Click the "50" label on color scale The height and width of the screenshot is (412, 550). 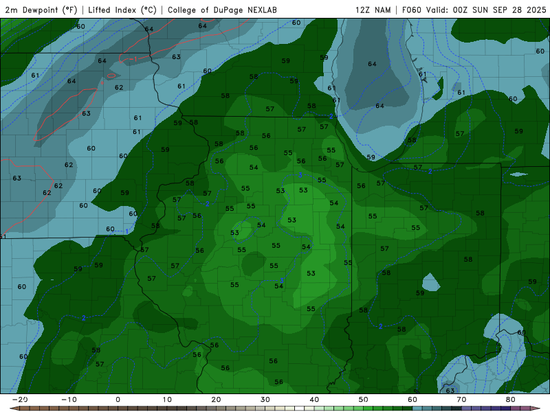(364, 400)
